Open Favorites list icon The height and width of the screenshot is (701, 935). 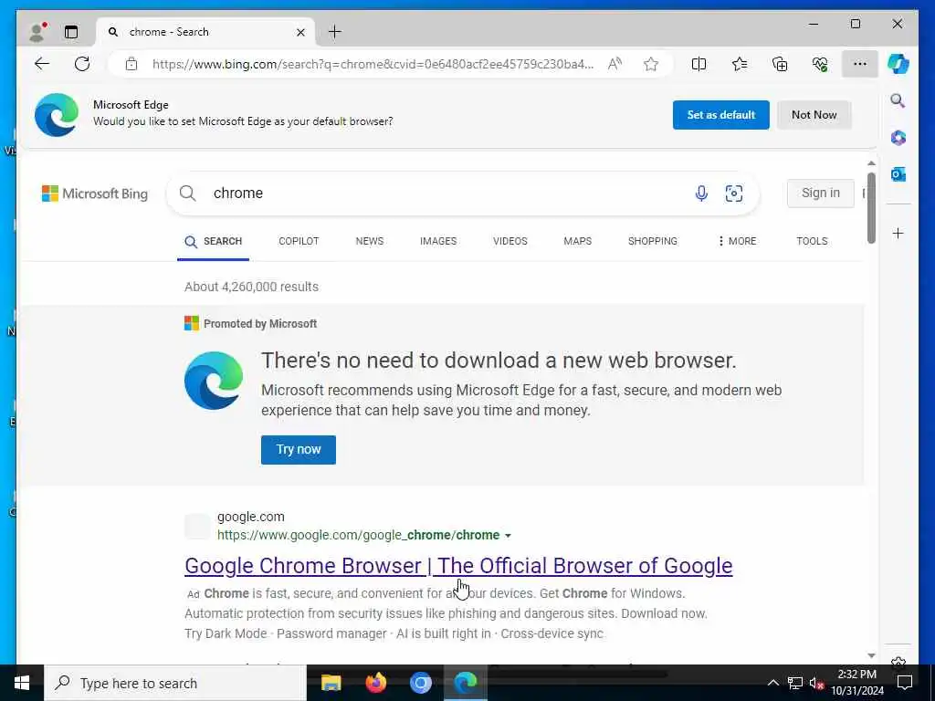click(740, 64)
